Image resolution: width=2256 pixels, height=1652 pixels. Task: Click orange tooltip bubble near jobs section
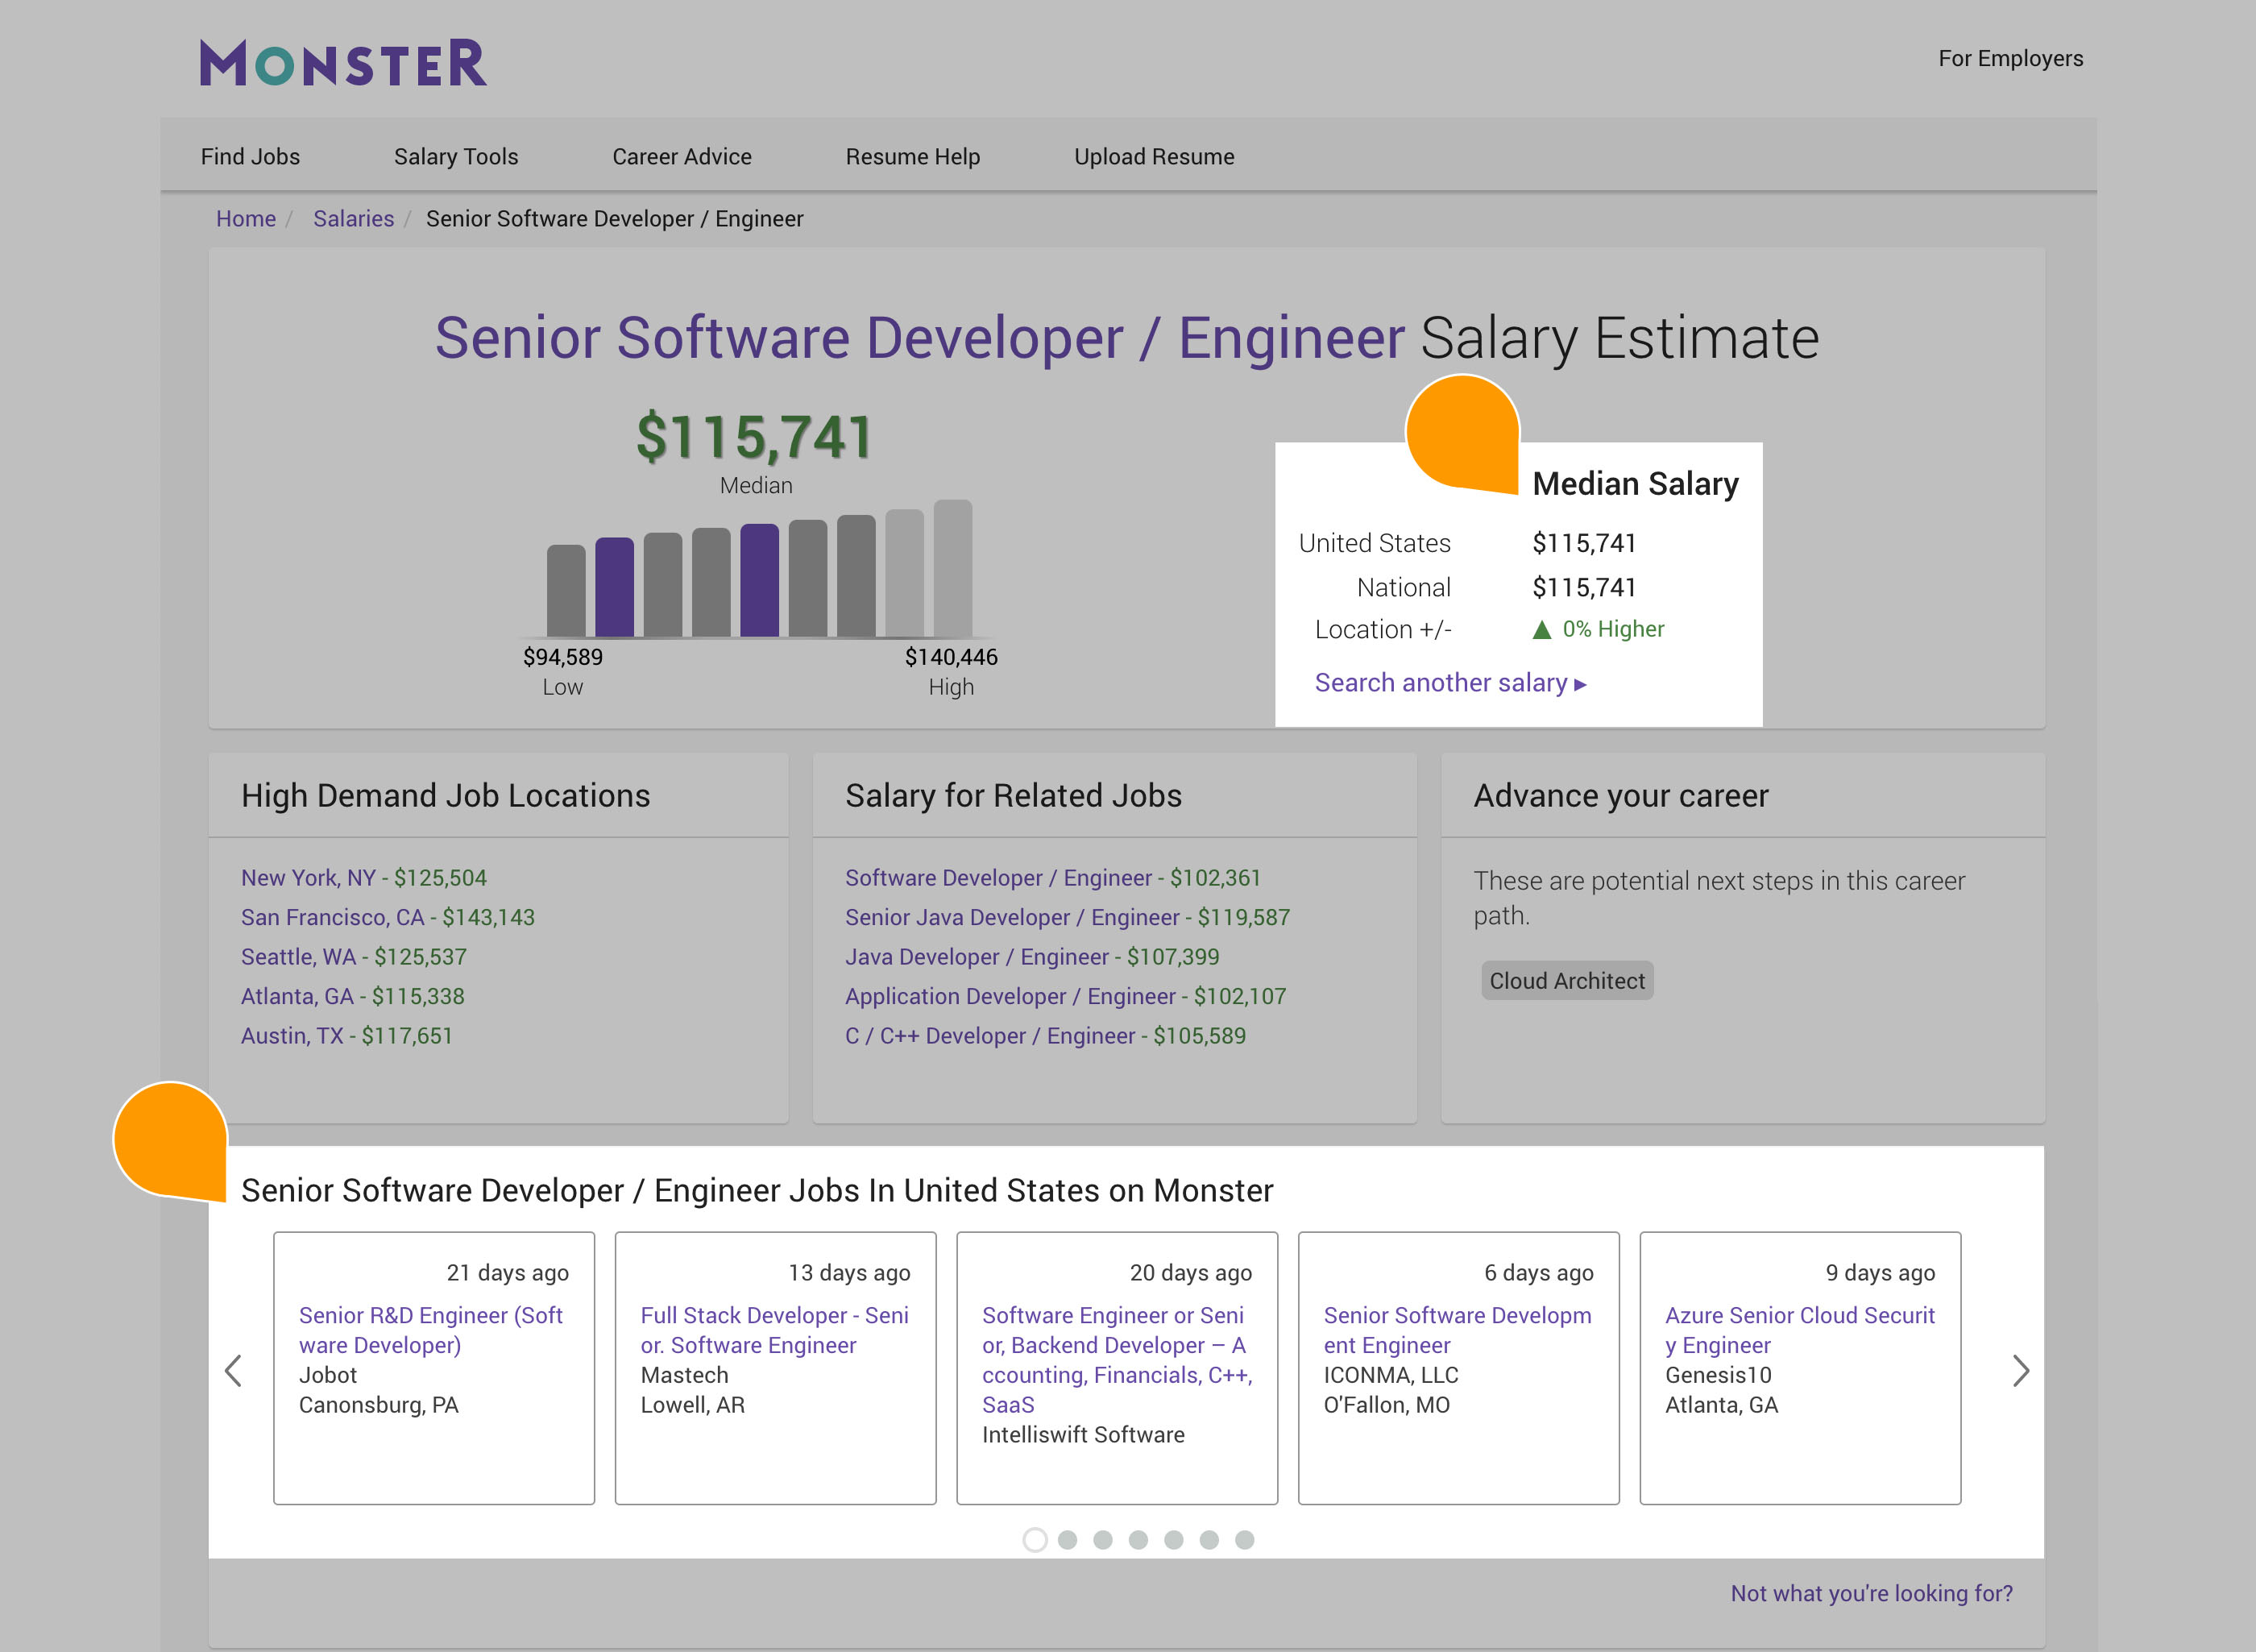point(170,1139)
